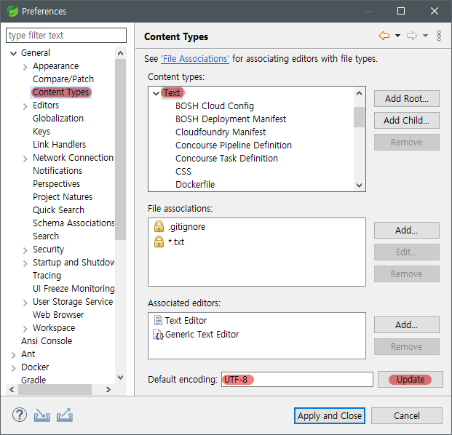452x435 pixels.
Task: Expand the Appearance tree node
Action: tap(25, 66)
